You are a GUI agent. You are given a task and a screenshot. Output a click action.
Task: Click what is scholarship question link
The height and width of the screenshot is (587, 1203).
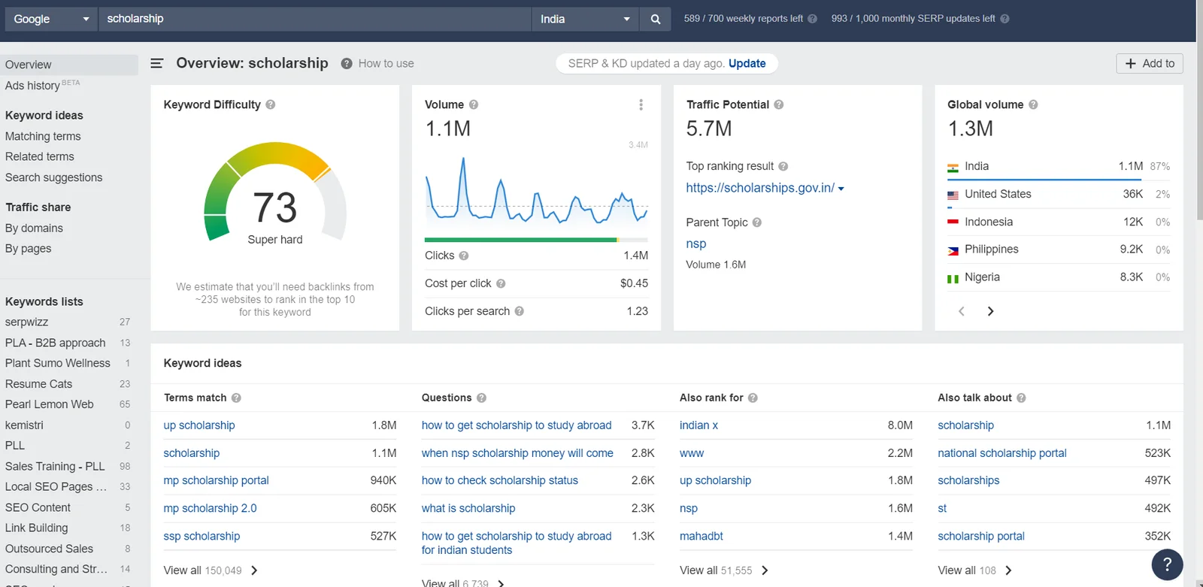coord(468,508)
